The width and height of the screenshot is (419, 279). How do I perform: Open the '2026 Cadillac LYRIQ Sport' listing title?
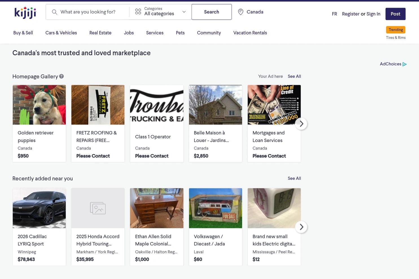32,240
